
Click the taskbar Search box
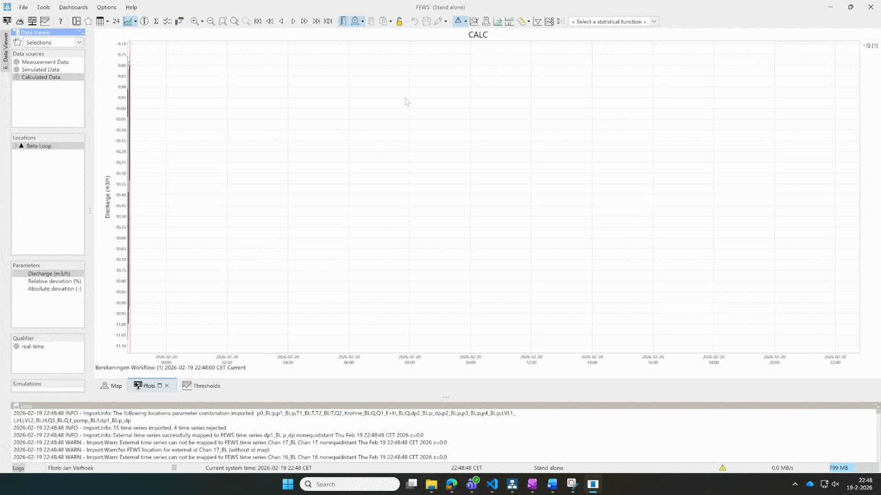[x=350, y=484]
